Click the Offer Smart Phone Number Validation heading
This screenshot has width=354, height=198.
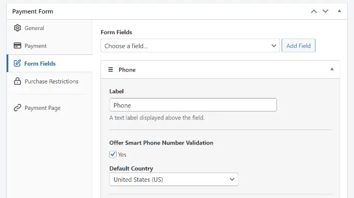(x=161, y=143)
